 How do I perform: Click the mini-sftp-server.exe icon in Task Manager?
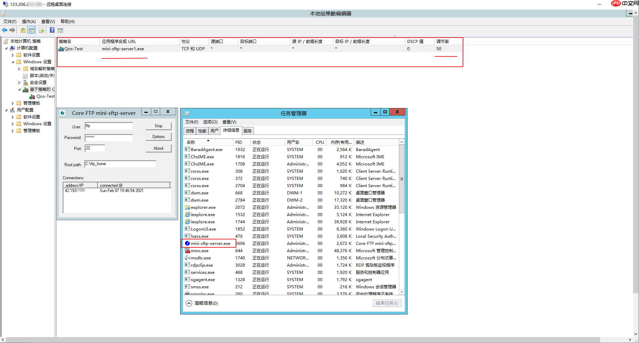[x=188, y=243]
